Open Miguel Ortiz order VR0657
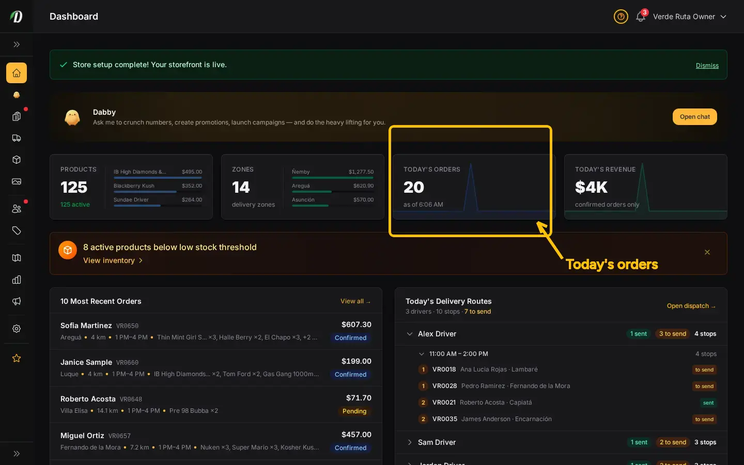The height and width of the screenshot is (465, 744). pos(216,441)
